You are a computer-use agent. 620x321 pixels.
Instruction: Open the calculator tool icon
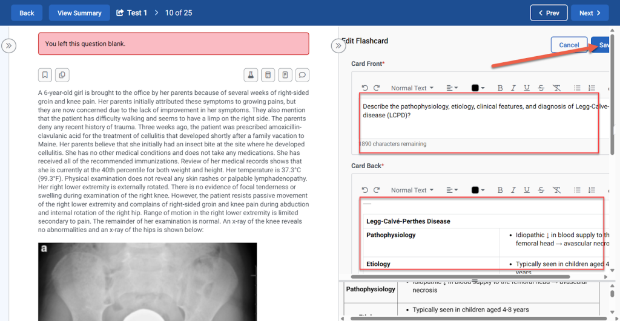[x=268, y=75]
